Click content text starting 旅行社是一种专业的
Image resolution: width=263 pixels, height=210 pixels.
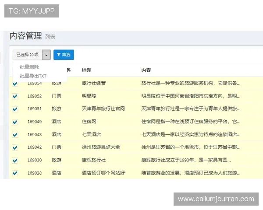coord(191,83)
